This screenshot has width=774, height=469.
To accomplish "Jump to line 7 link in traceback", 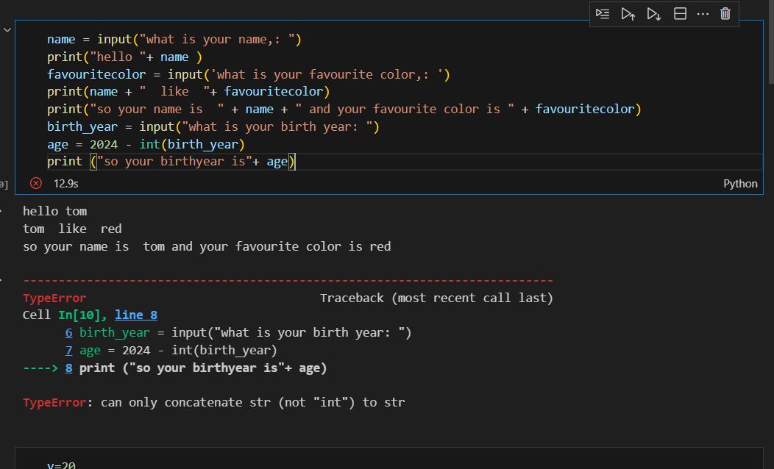I will [69, 350].
